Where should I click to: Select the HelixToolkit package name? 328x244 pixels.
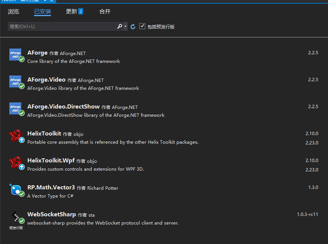coord(44,134)
